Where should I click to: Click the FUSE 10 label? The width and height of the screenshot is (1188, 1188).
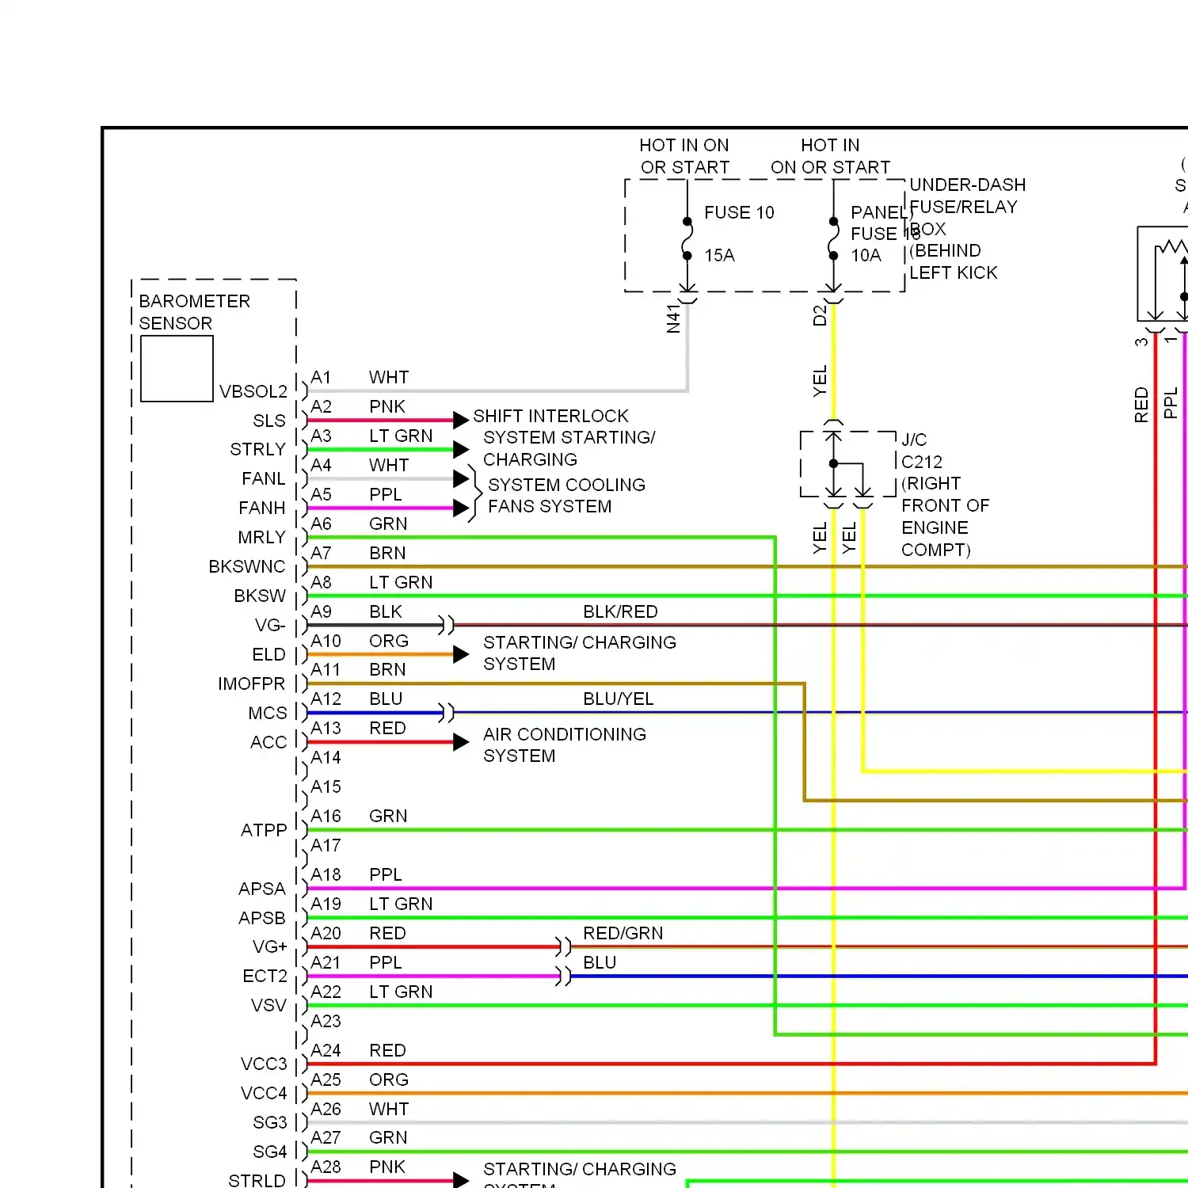pos(739,213)
